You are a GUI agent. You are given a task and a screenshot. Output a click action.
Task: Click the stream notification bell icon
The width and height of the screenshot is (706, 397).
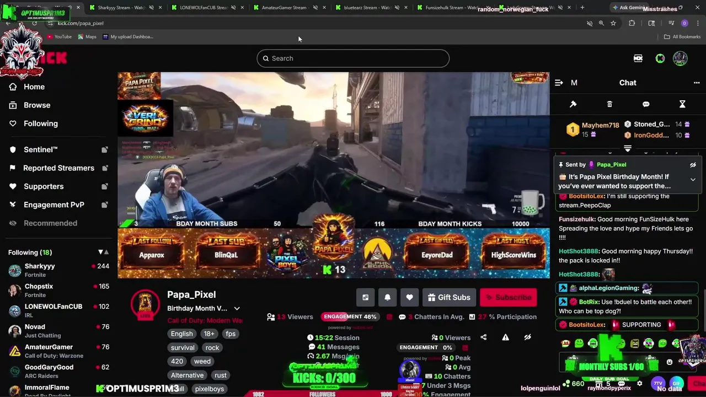point(387,297)
